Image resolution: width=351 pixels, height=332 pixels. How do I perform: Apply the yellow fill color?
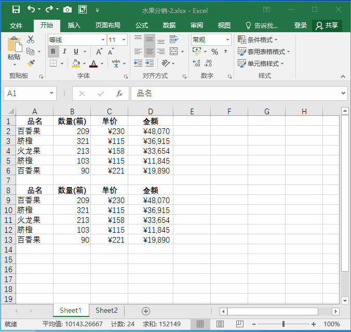click(x=76, y=63)
